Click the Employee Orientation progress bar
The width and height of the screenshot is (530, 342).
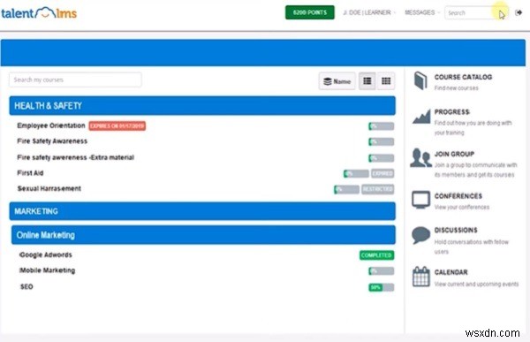[382, 126]
